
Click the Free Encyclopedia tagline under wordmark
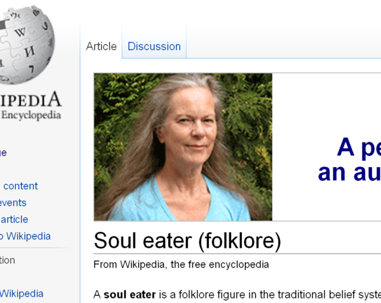click(30, 115)
